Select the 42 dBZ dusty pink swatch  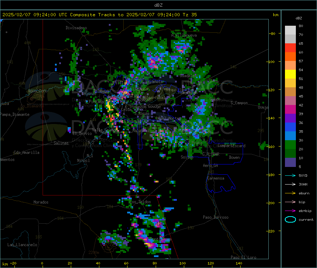(x=290, y=100)
